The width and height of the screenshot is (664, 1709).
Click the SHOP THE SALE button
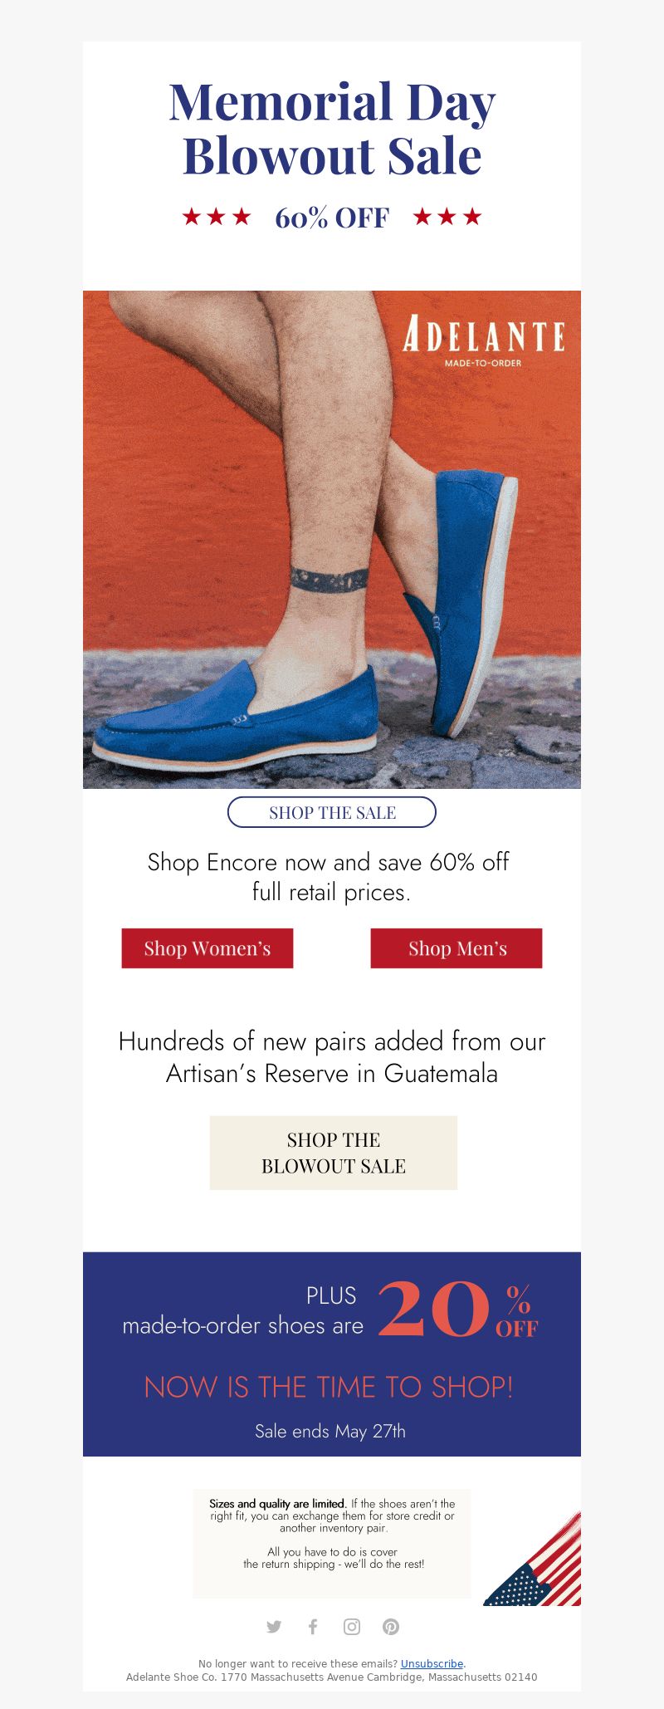tap(332, 812)
